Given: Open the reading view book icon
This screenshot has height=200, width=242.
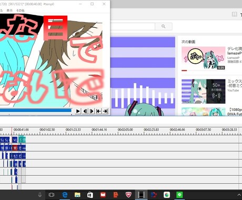Looking at the screenshot, I should [235, 14].
